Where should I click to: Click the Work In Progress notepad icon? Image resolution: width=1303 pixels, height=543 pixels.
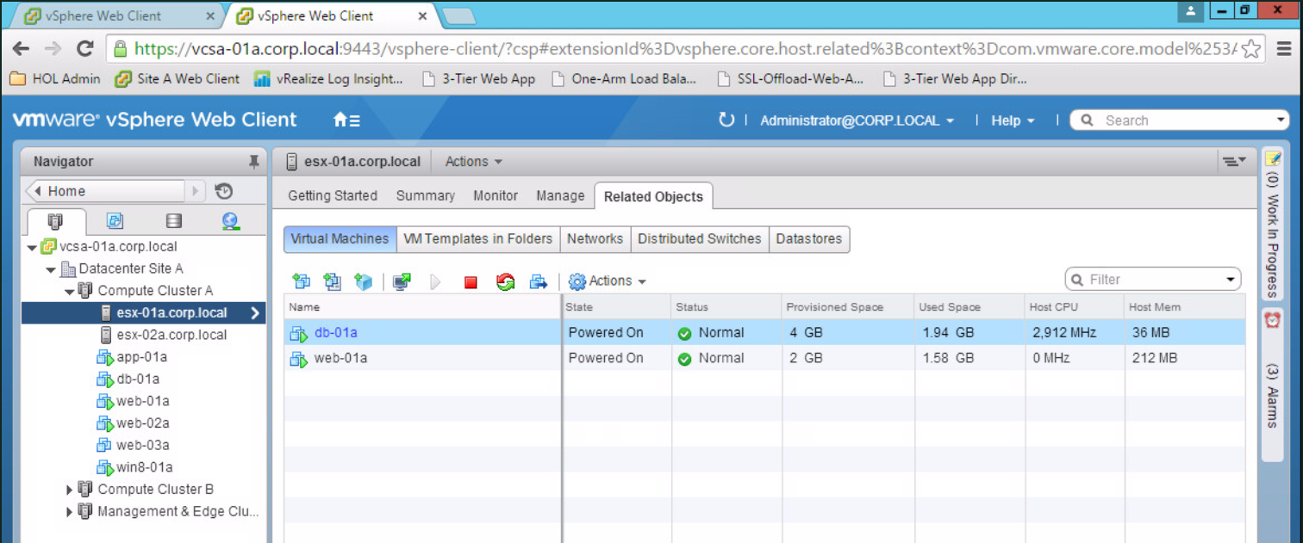(x=1272, y=158)
